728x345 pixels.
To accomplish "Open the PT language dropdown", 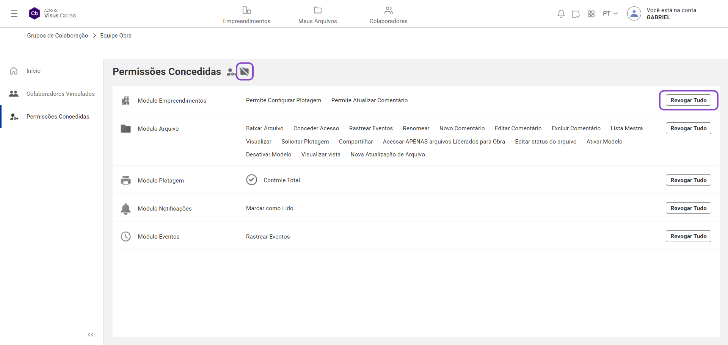I will pos(610,14).
